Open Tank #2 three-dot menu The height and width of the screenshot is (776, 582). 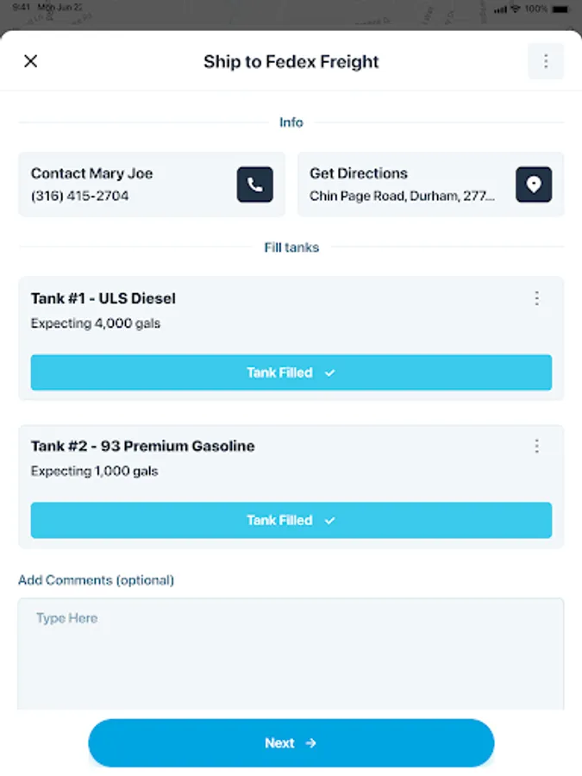click(x=536, y=446)
